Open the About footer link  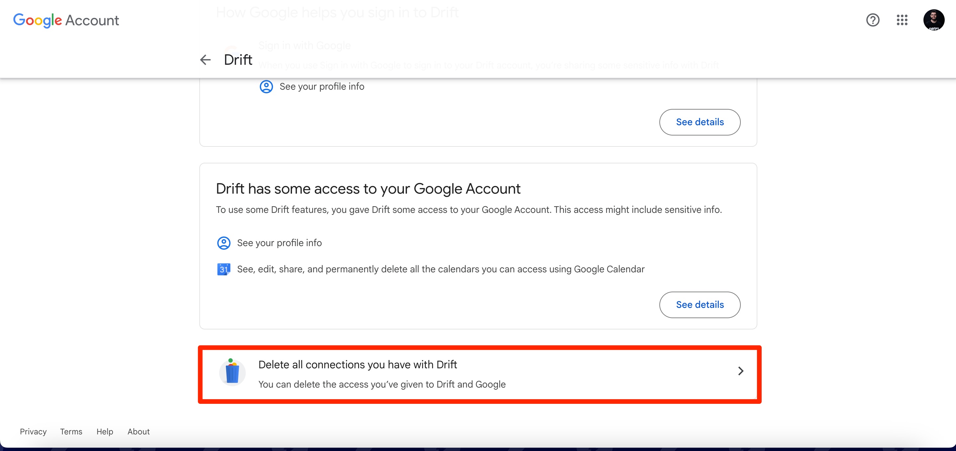[139, 432]
